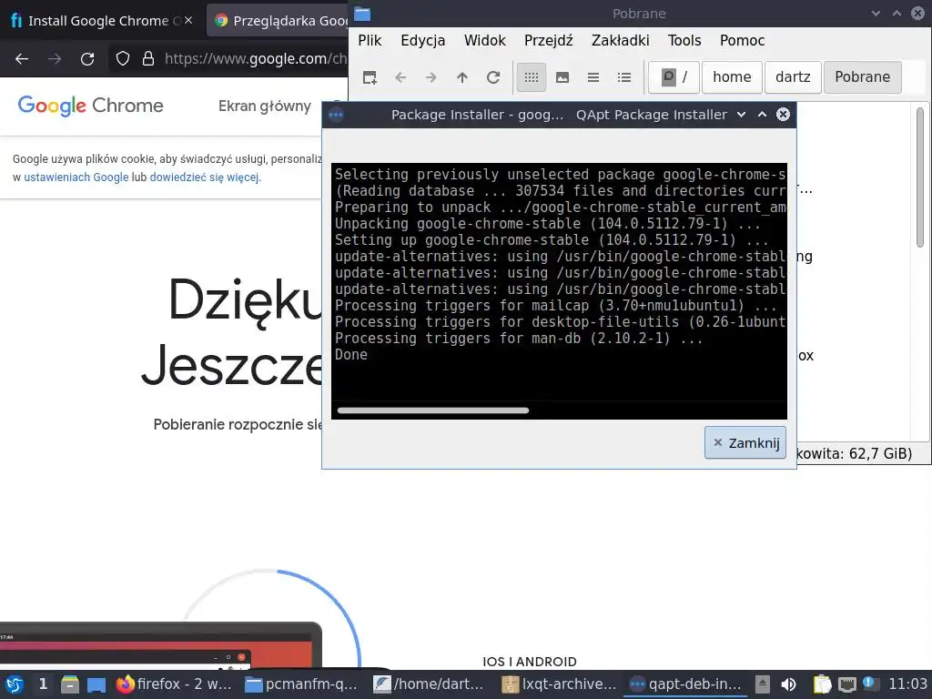Click the removable media eject tray icon

click(x=763, y=684)
